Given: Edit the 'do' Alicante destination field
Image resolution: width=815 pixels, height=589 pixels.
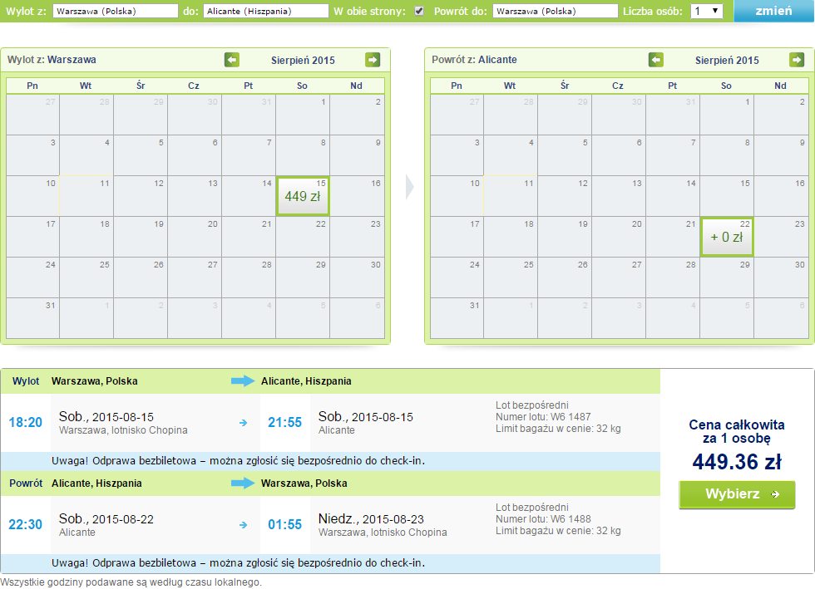Looking at the screenshot, I should [x=265, y=11].
